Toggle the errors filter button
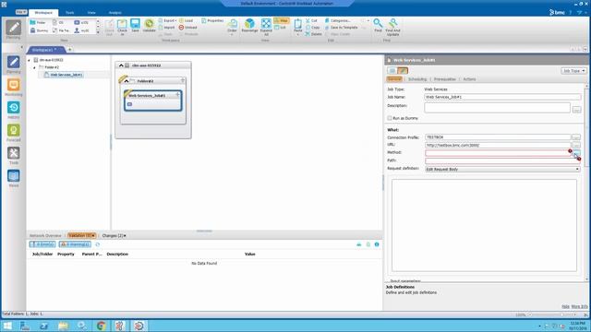This screenshot has height=332, width=591. click(x=42, y=244)
